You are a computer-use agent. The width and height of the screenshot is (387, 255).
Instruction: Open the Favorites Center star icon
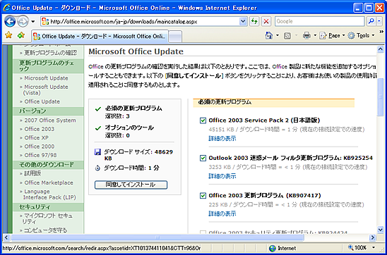[x=8, y=35]
